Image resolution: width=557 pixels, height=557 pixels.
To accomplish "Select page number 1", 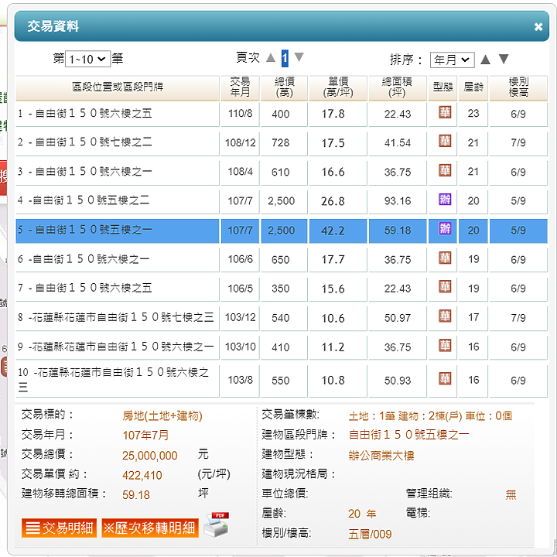I will pos(285,58).
